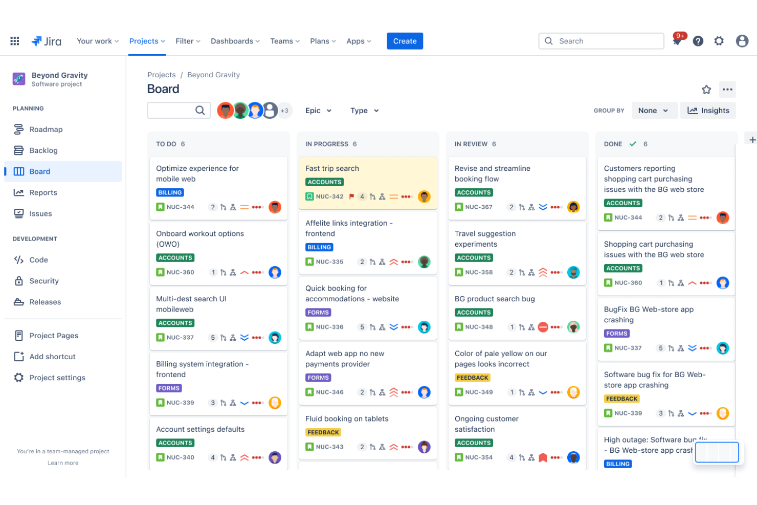Open the Epic filter dropdown
The width and height of the screenshot is (757, 505).
coord(318,111)
